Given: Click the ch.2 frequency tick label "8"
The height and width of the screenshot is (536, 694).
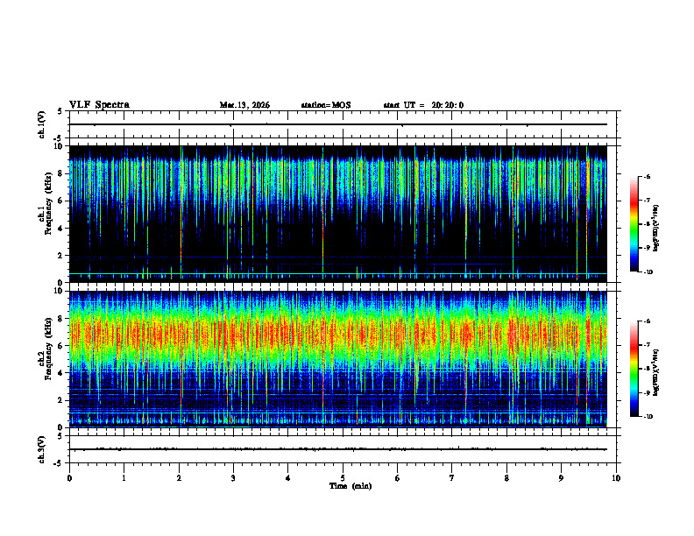Looking at the screenshot, I should (x=61, y=319).
